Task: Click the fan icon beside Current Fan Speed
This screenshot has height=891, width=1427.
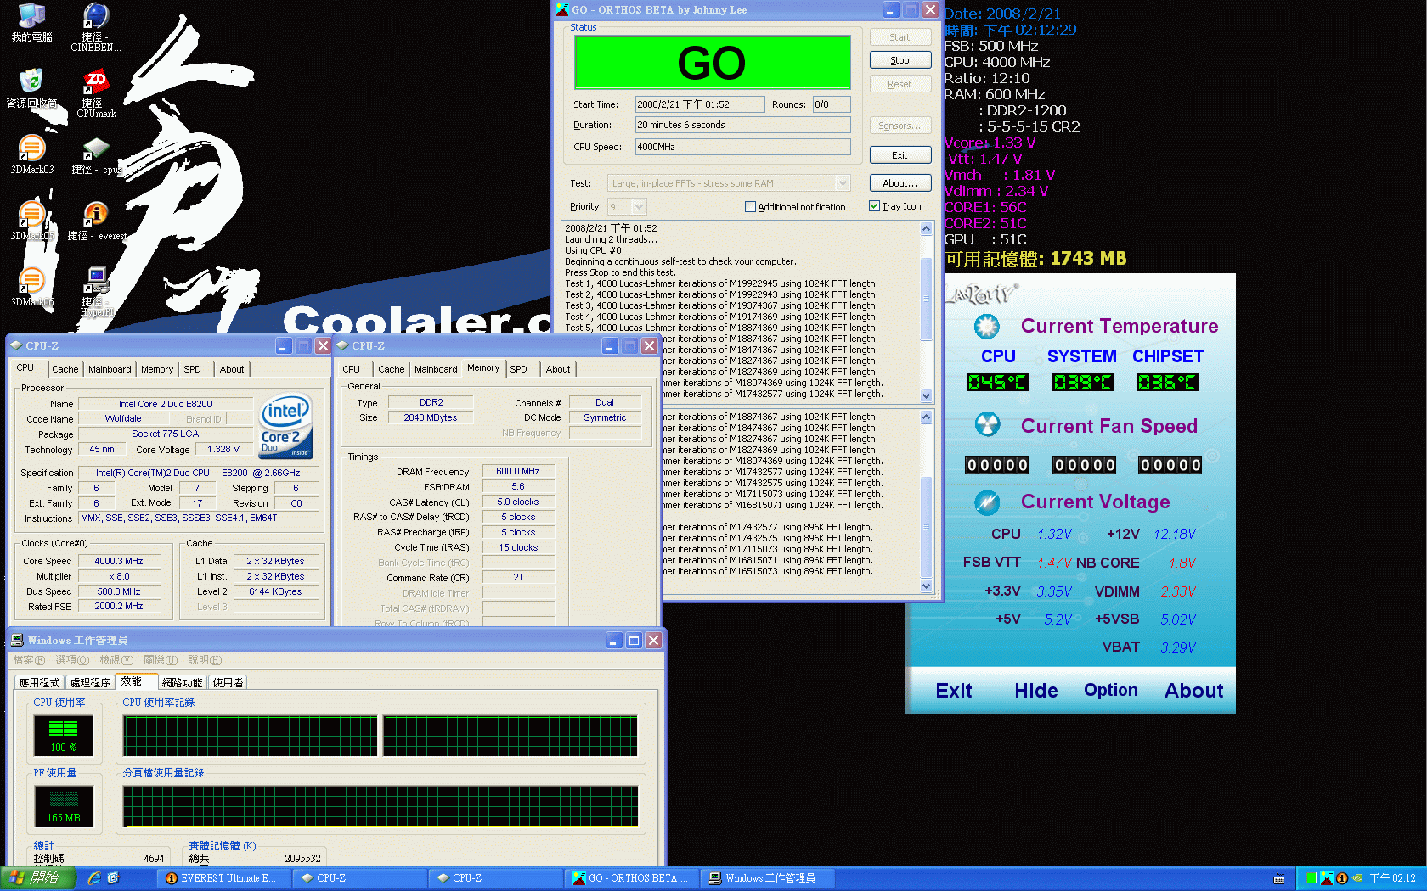Action: click(986, 424)
